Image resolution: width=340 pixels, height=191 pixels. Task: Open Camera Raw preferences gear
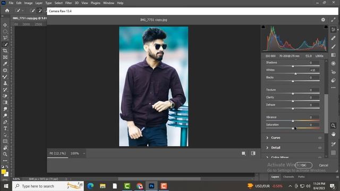(323, 20)
